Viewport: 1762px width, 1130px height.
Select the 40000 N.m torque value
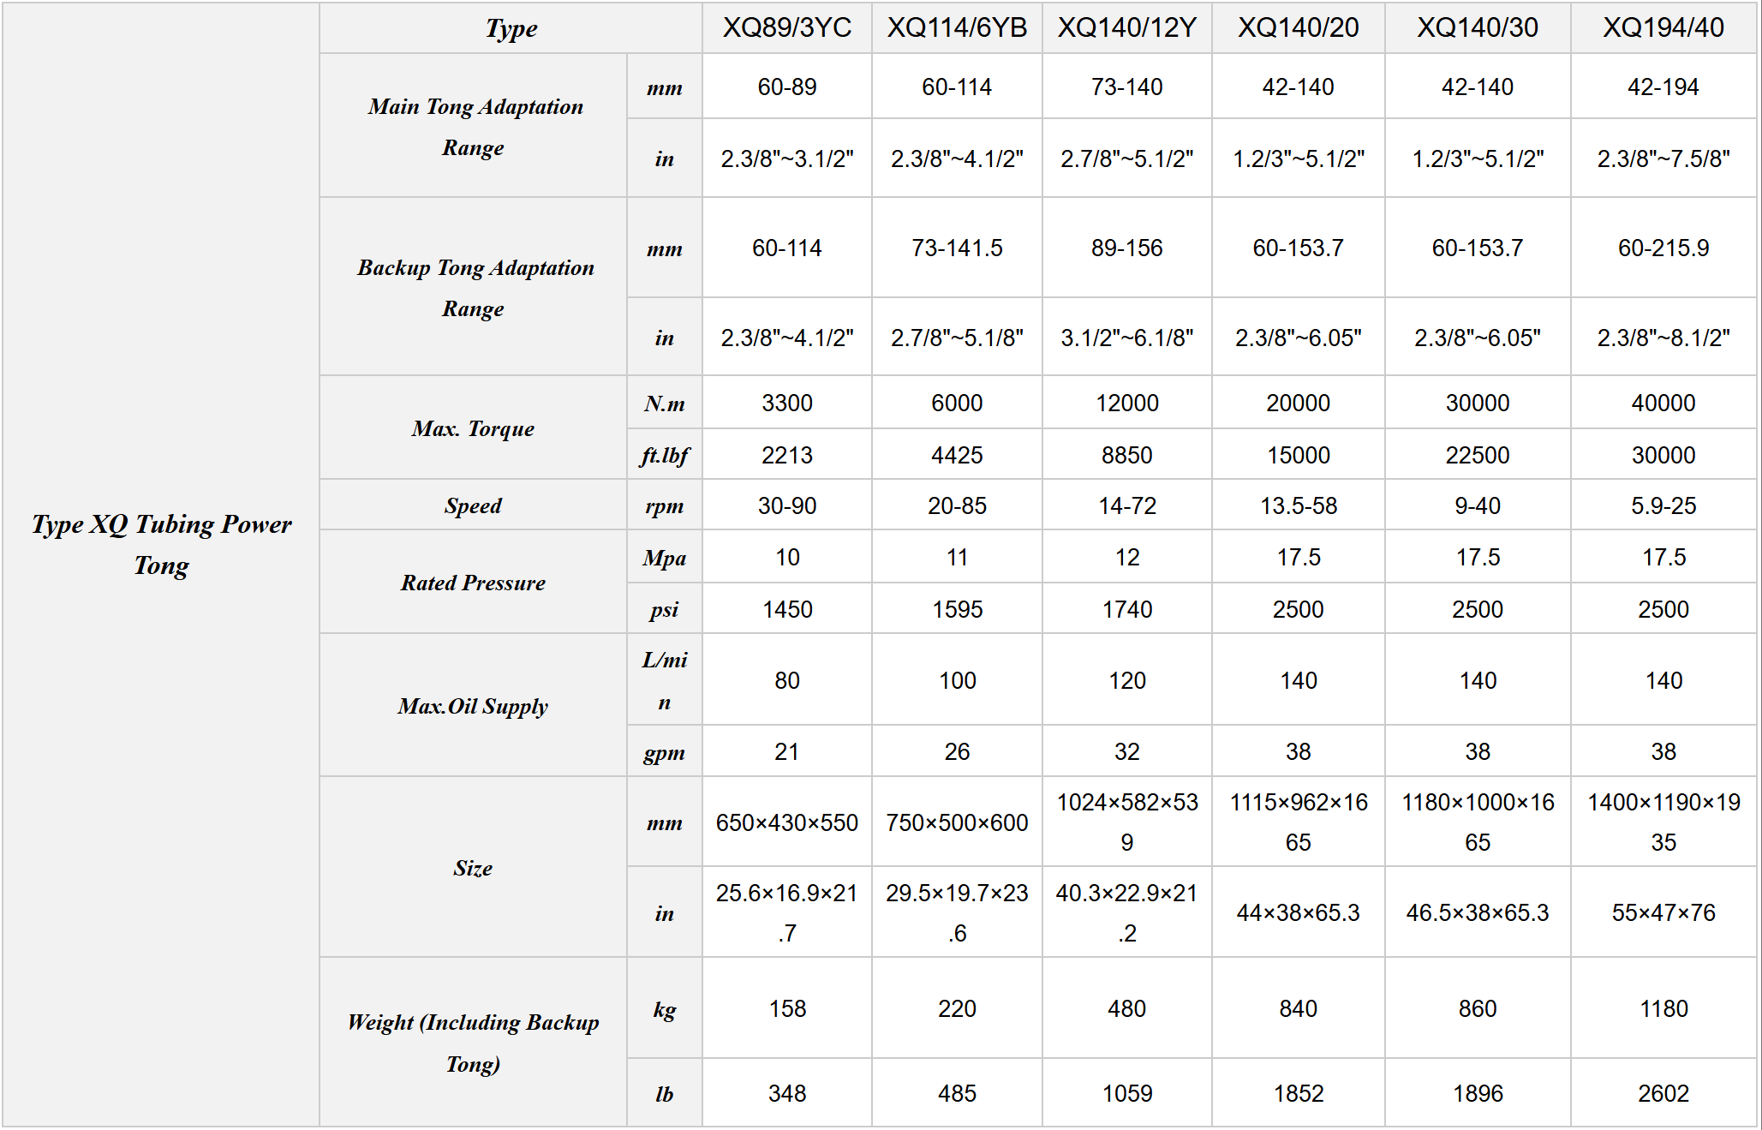(1663, 403)
